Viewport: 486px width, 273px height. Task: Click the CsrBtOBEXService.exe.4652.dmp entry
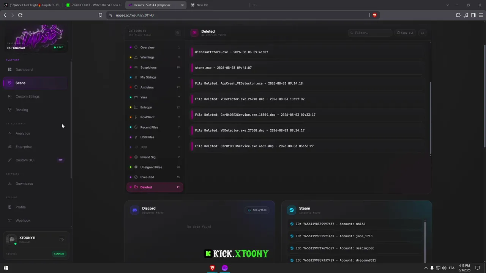(x=308, y=146)
